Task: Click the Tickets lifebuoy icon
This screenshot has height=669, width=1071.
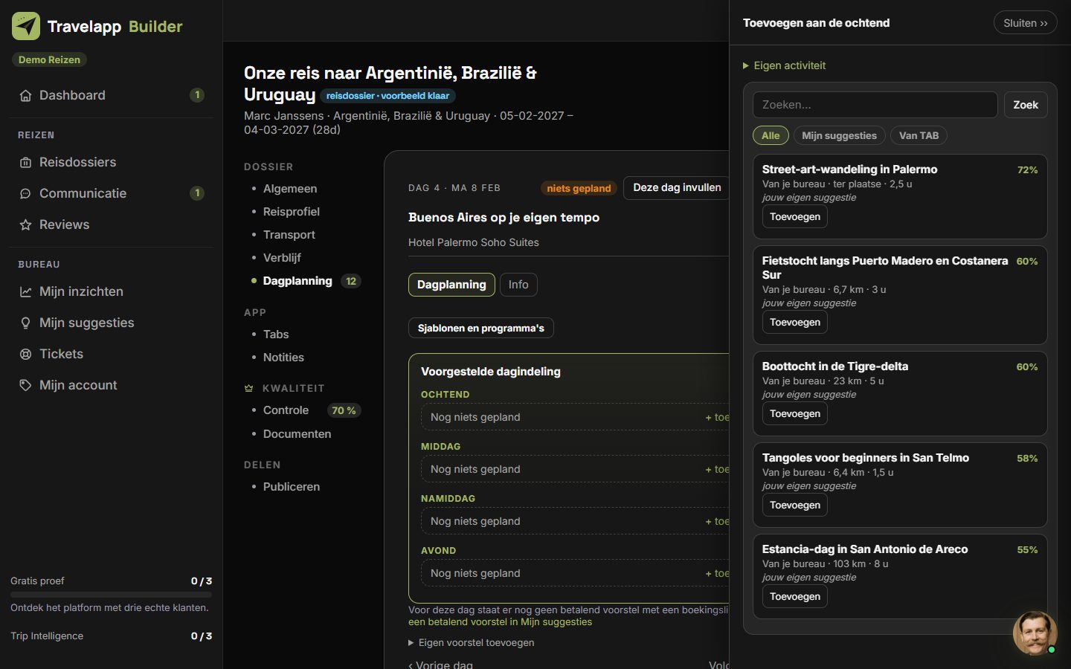Action: point(25,354)
